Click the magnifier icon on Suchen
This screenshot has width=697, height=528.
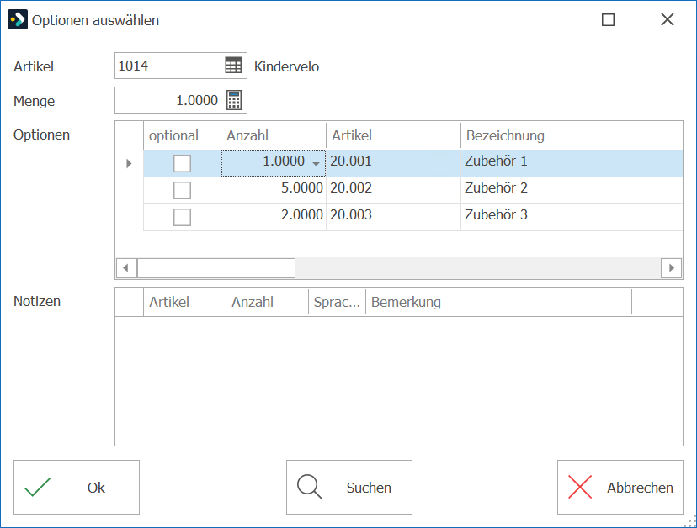(x=310, y=487)
